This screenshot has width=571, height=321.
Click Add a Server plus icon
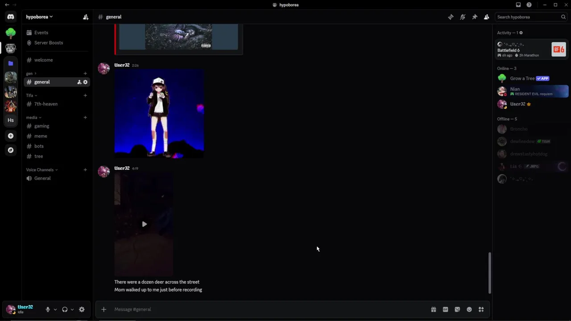(x=11, y=136)
